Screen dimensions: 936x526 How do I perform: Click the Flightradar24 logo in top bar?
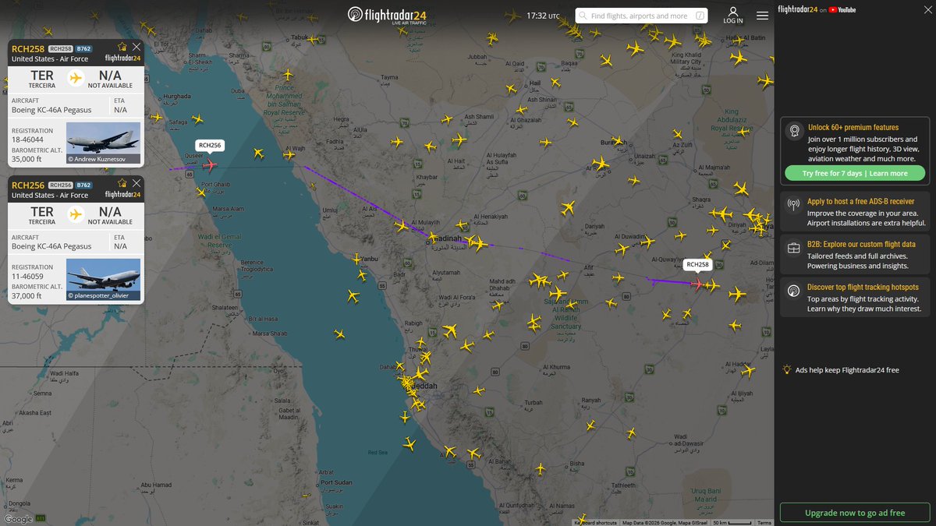pyautogui.click(x=388, y=16)
